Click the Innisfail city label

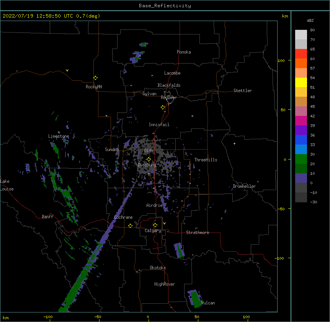(159, 125)
